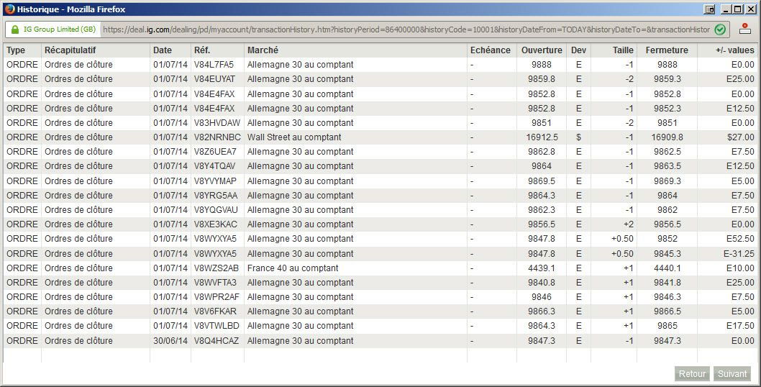Click the Suivant button

732,373
